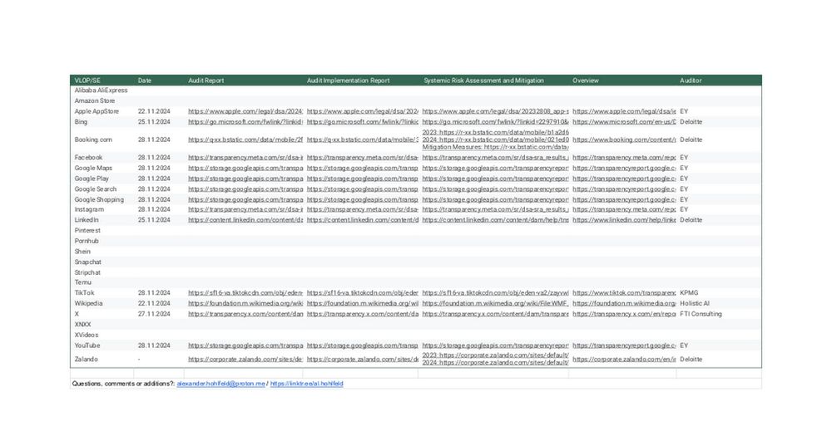Select YouTube's EY auditor cell

[683, 345]
